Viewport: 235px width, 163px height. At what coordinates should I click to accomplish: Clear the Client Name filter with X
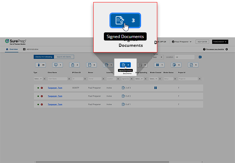coord(69,79)
